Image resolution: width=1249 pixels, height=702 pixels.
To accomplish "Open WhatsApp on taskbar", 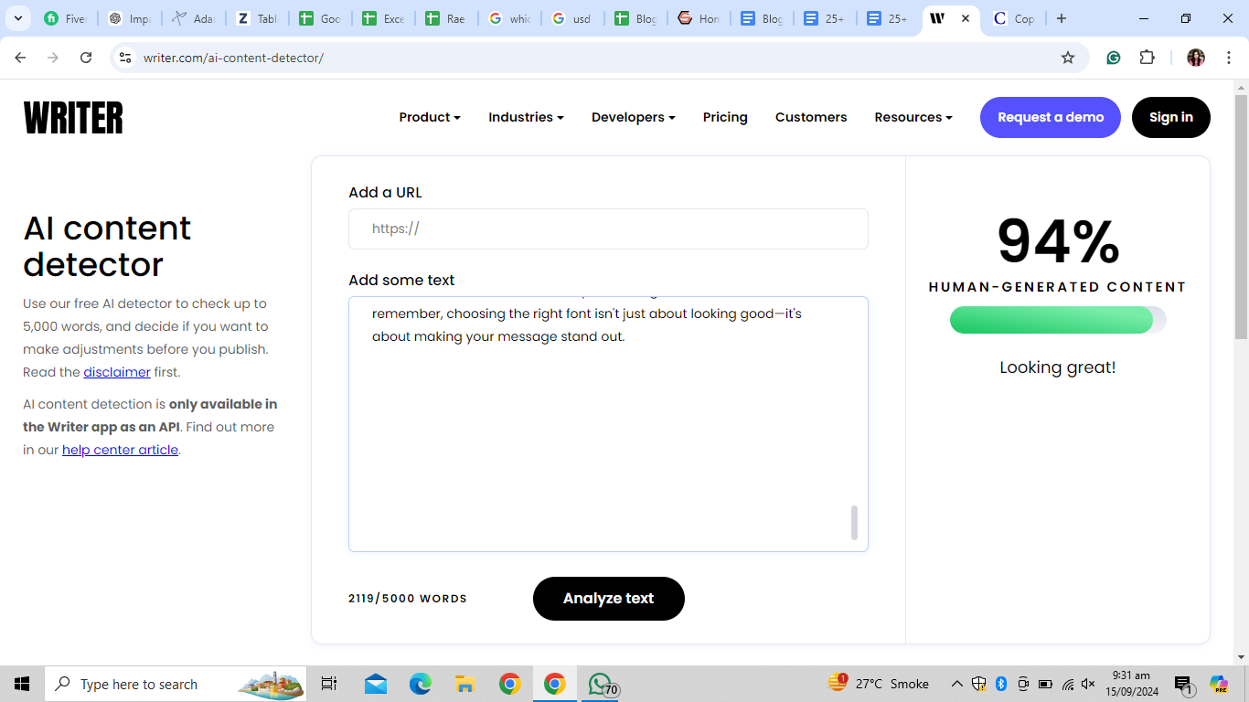I will click(601, 684).
